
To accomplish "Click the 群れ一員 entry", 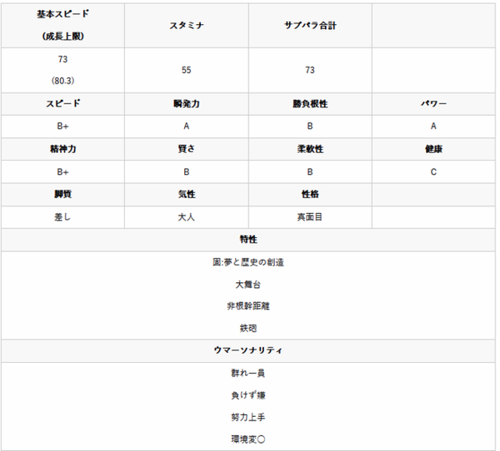I will point(248,373).
